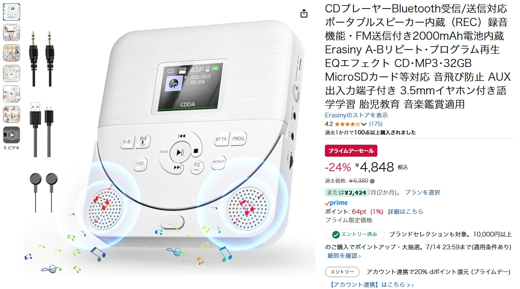Click the エントリー button

pyautogui.click(x=342, y=272)
